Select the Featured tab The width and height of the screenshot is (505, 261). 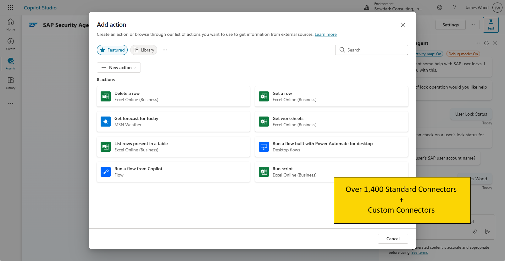point(112,50)
